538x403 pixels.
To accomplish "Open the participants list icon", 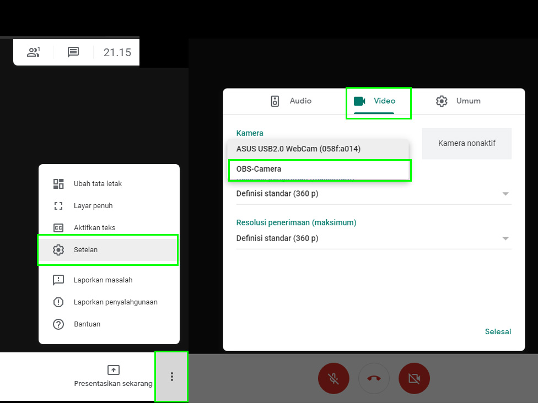I will (x=33, y=52).
